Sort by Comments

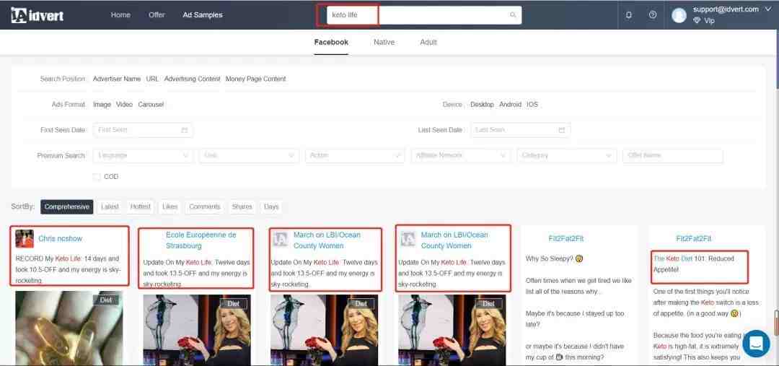point(205,207)
